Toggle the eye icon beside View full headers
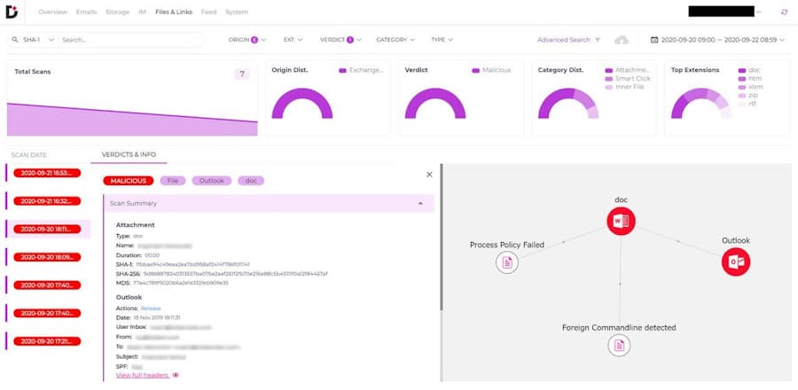 (x=176, y=375)
